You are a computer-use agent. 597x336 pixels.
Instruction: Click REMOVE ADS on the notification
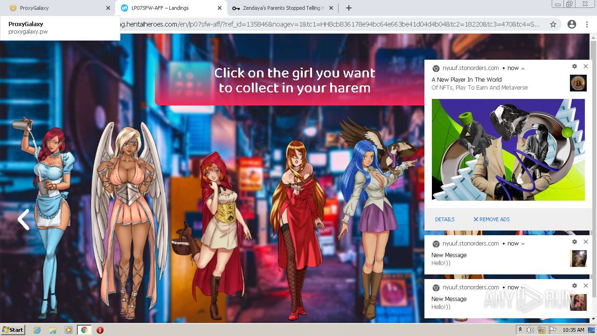coord(491,219)
